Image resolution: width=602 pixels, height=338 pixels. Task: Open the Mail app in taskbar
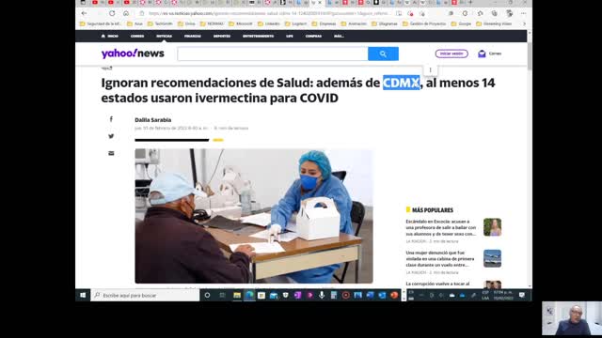tap(274, 295)
